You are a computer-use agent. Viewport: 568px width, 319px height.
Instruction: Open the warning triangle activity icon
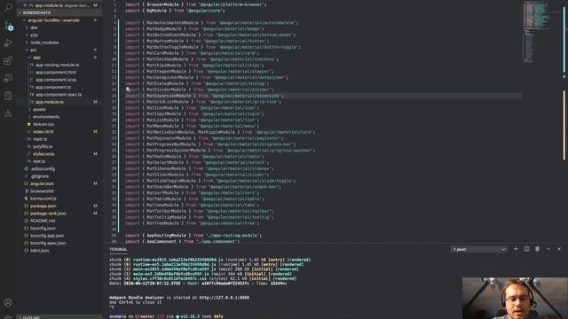[8, 113]
